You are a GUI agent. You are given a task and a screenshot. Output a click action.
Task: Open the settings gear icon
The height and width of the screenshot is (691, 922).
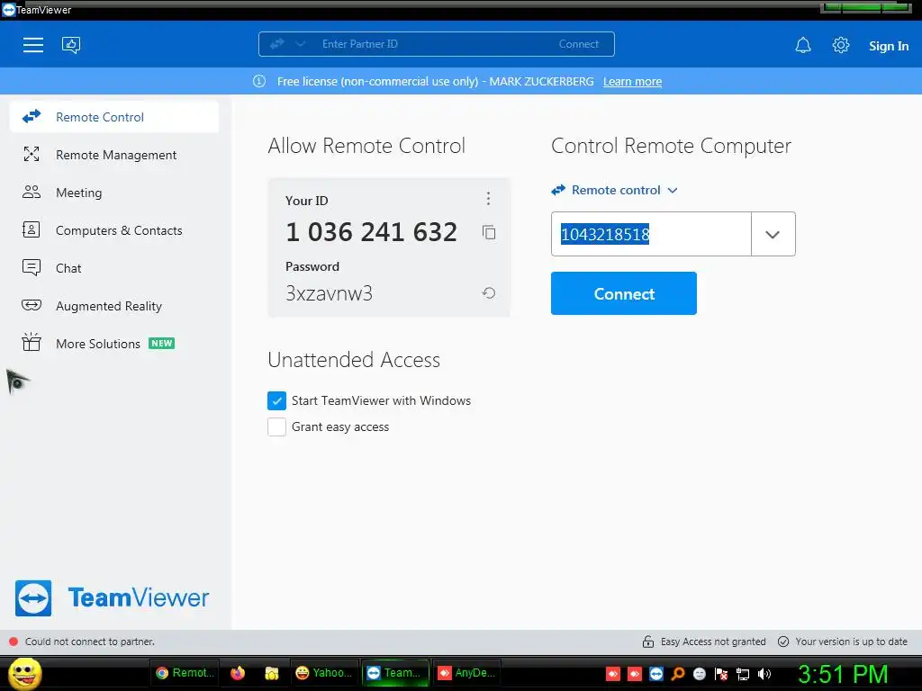point(841,45)
